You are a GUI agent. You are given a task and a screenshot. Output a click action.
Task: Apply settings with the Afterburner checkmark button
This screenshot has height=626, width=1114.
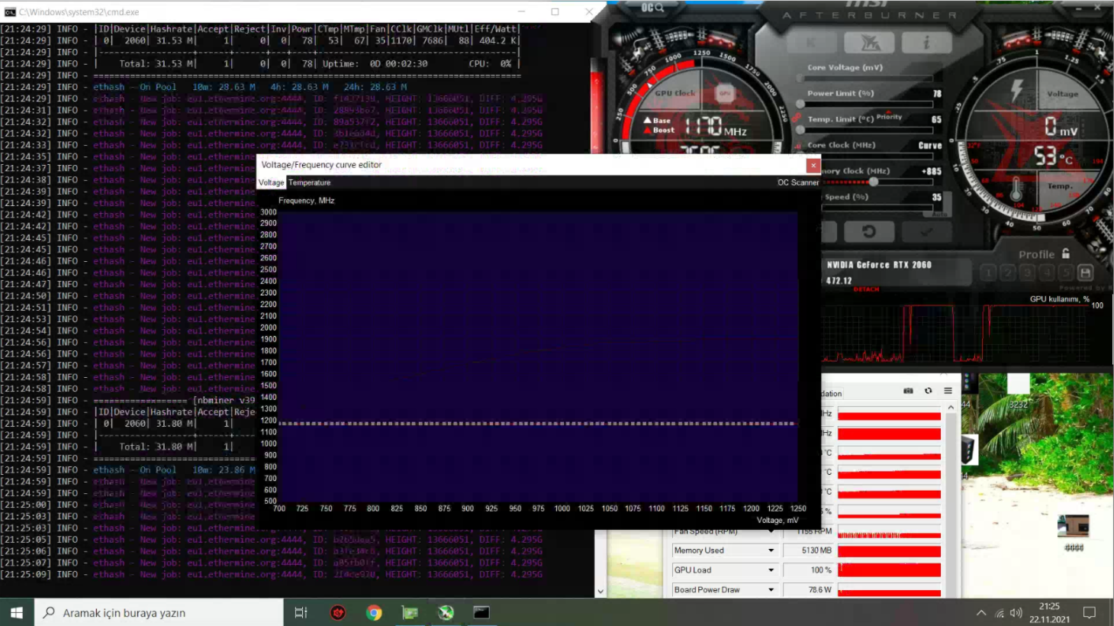pyautogui.click(x=926, y=231)
